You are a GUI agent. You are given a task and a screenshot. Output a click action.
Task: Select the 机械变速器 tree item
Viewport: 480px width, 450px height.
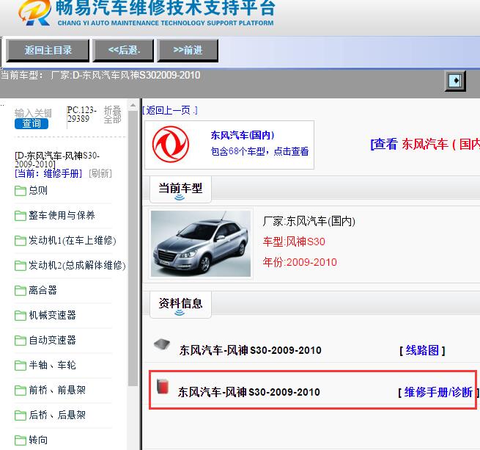[52, 316]
